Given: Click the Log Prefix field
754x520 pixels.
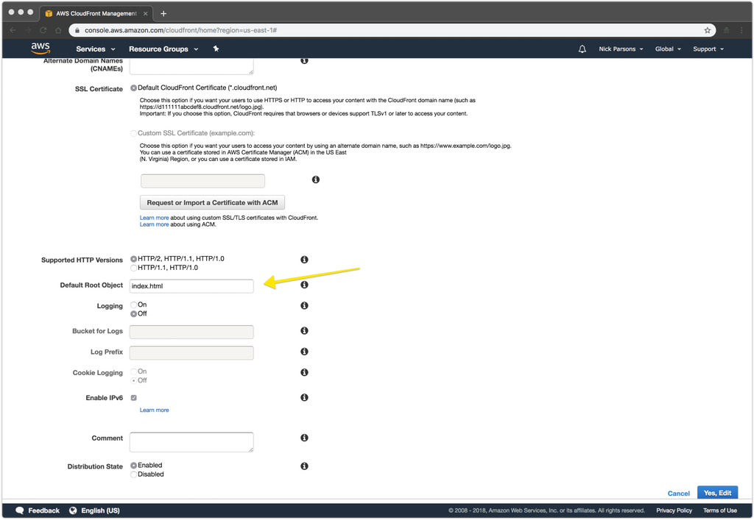Looking at the screenshot, I should [x=191, y=353].
